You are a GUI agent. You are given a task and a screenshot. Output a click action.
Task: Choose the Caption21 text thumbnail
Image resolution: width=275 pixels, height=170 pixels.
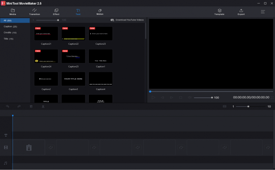click(46, 34)
